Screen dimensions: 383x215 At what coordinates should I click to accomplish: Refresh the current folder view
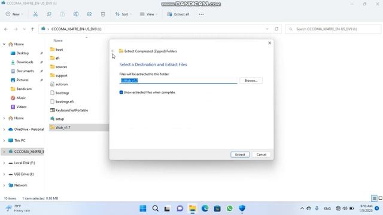coord(276,29)
